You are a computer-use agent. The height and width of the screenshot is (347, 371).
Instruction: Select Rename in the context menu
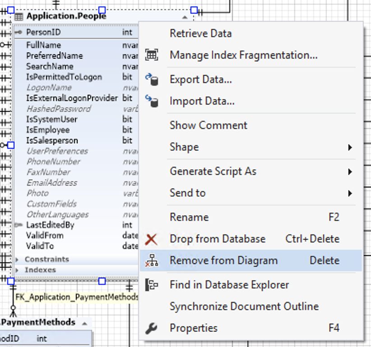click(251, 217)
